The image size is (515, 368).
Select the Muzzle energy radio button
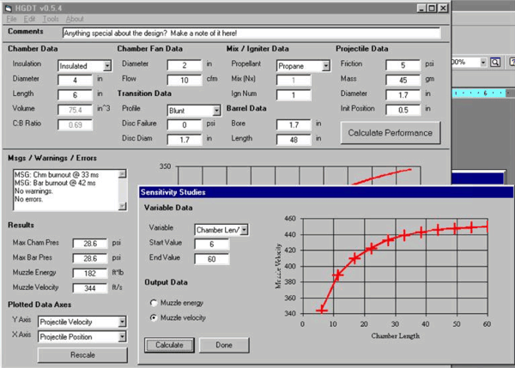tap(154, 303)
